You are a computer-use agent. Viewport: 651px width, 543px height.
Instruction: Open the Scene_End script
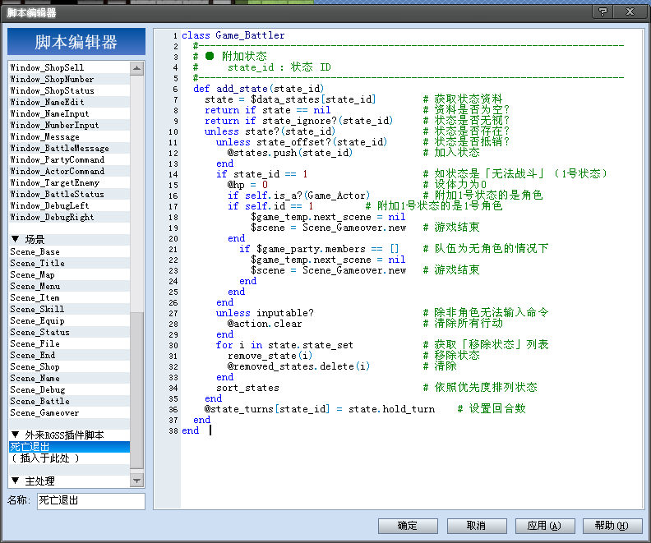click(x=69, y=356)
